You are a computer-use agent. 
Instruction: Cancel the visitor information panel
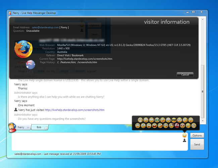(185, 75)
